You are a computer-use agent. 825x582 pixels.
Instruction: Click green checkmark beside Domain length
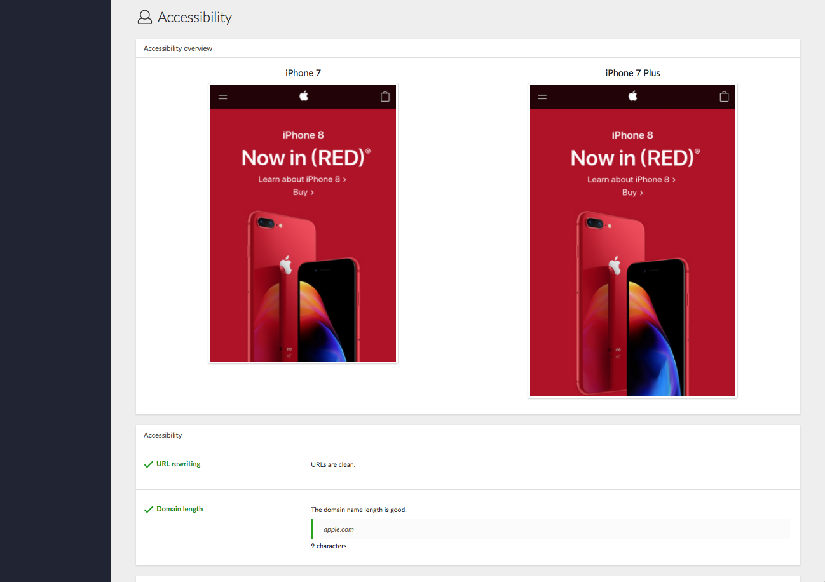tap(149, 510)
